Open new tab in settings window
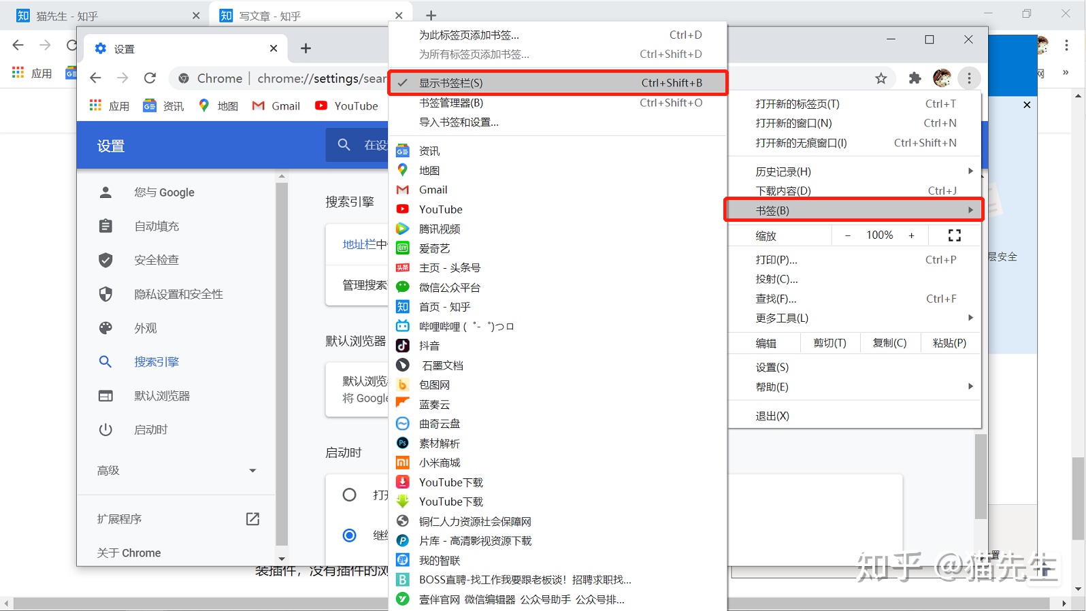Image resolution: width=1086 pixels, height=611 pixels. click(306, 48)
